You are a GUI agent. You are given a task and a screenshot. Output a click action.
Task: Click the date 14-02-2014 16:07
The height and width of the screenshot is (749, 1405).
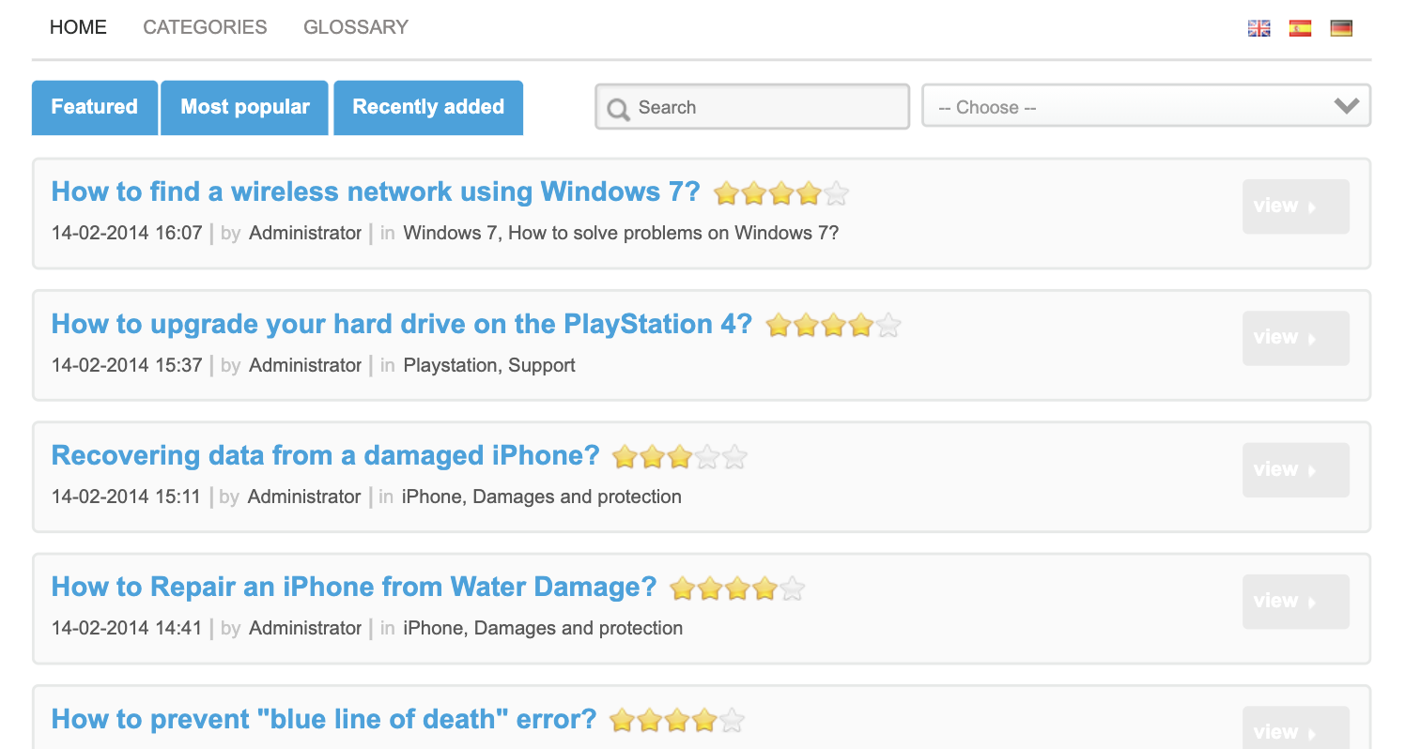tap(127, 233)
